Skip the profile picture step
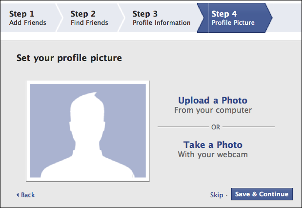Image resolution: width=302 pixels, height=208 pixels. (x=217, y=195)
